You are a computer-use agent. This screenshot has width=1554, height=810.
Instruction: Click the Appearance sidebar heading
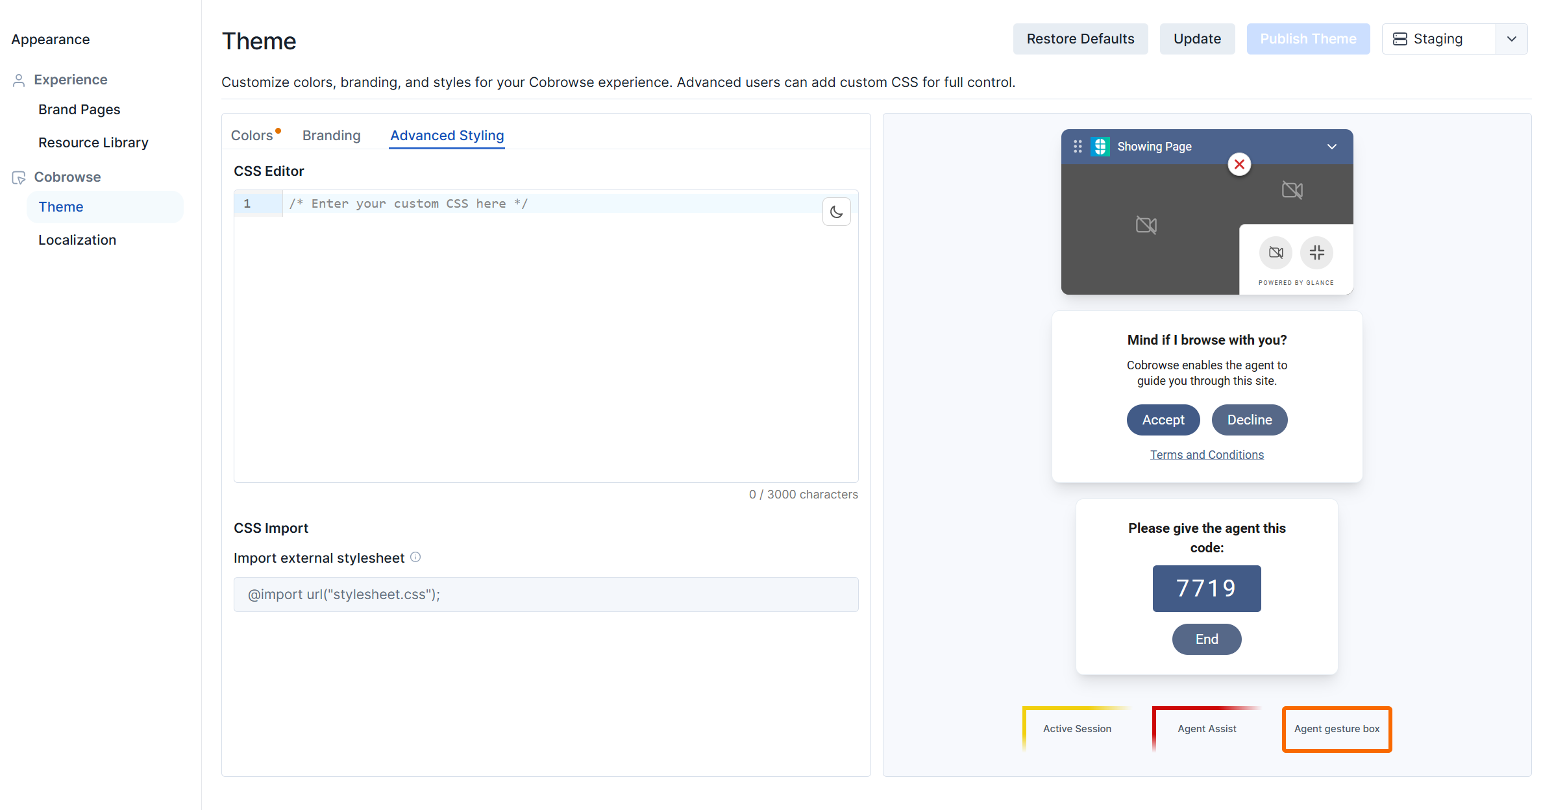51,39
